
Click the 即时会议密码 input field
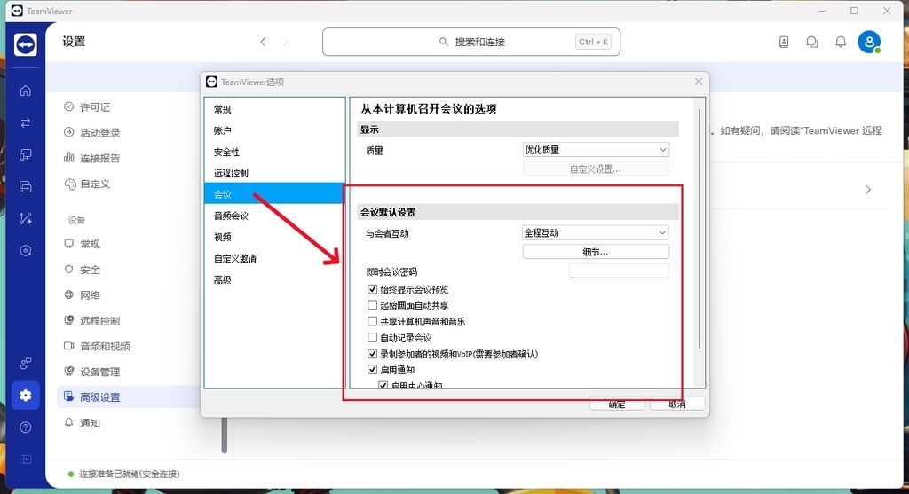tap(619, 271)
